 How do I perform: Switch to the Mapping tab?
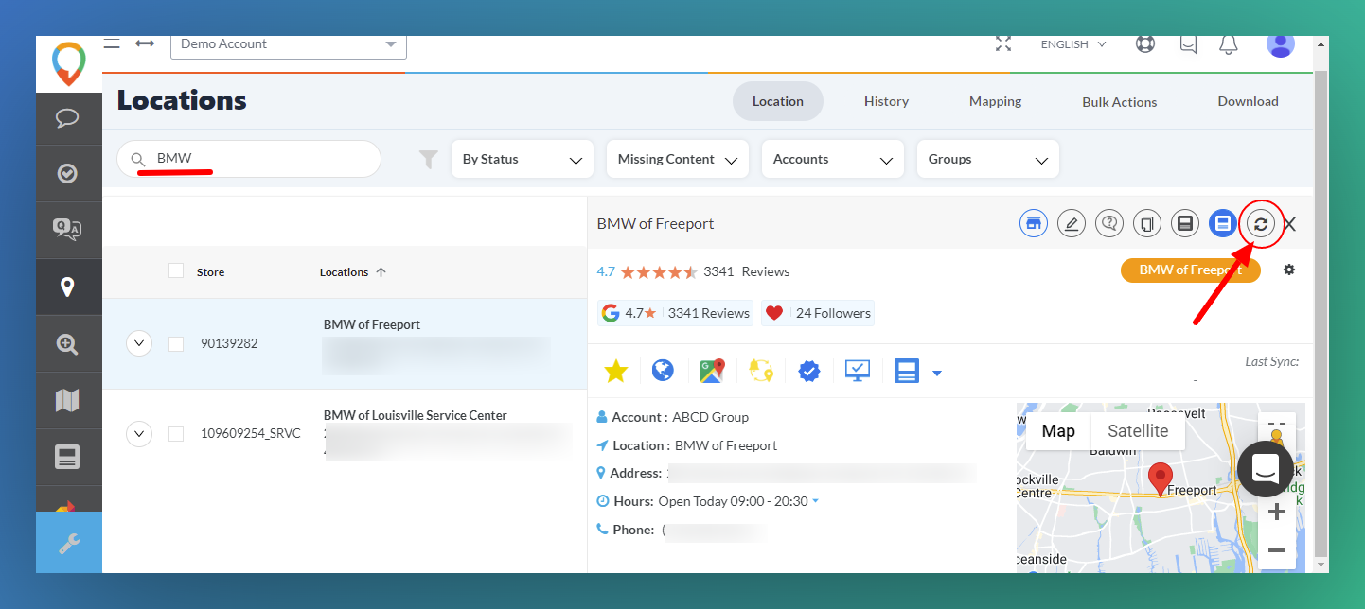tap(995, 101)
